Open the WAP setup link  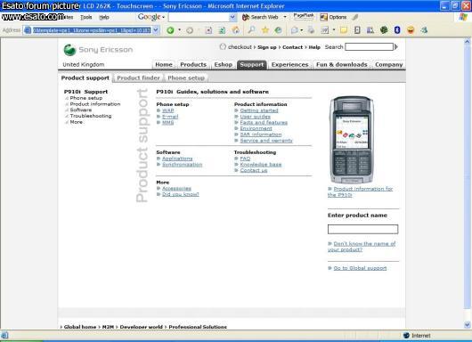click(x=168, y=110)
